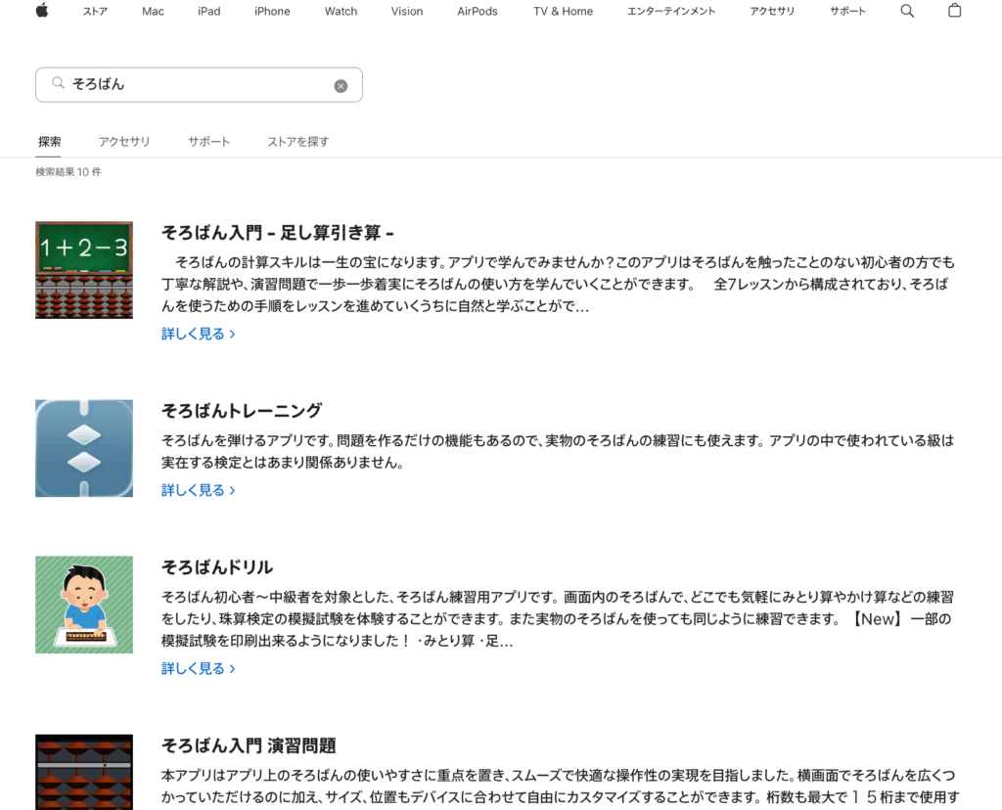Click the Apple logo icon
The height and width of the screenshot is (810, 1002).
(42, 11)
